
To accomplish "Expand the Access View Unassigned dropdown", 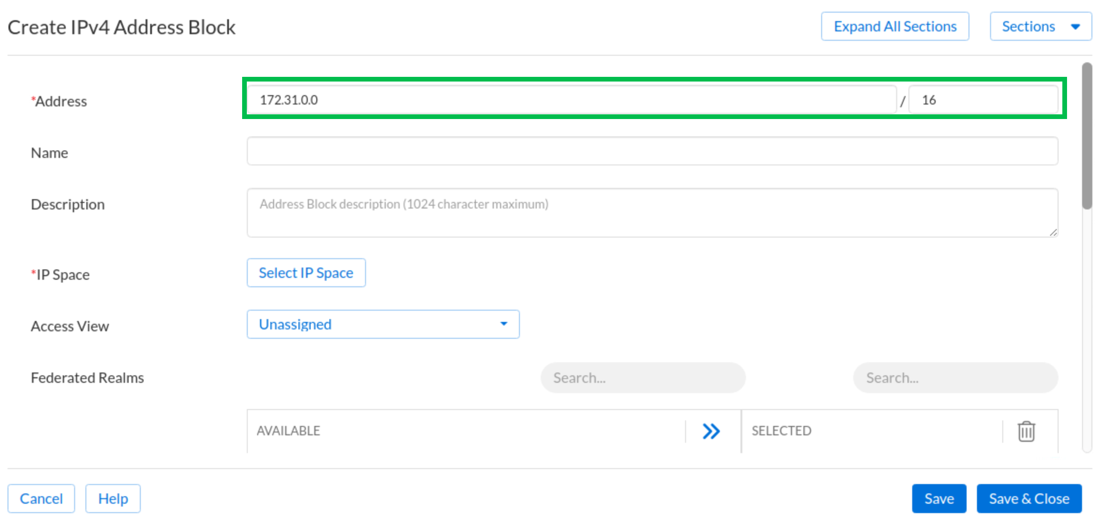I will click(x=383, y=324).
